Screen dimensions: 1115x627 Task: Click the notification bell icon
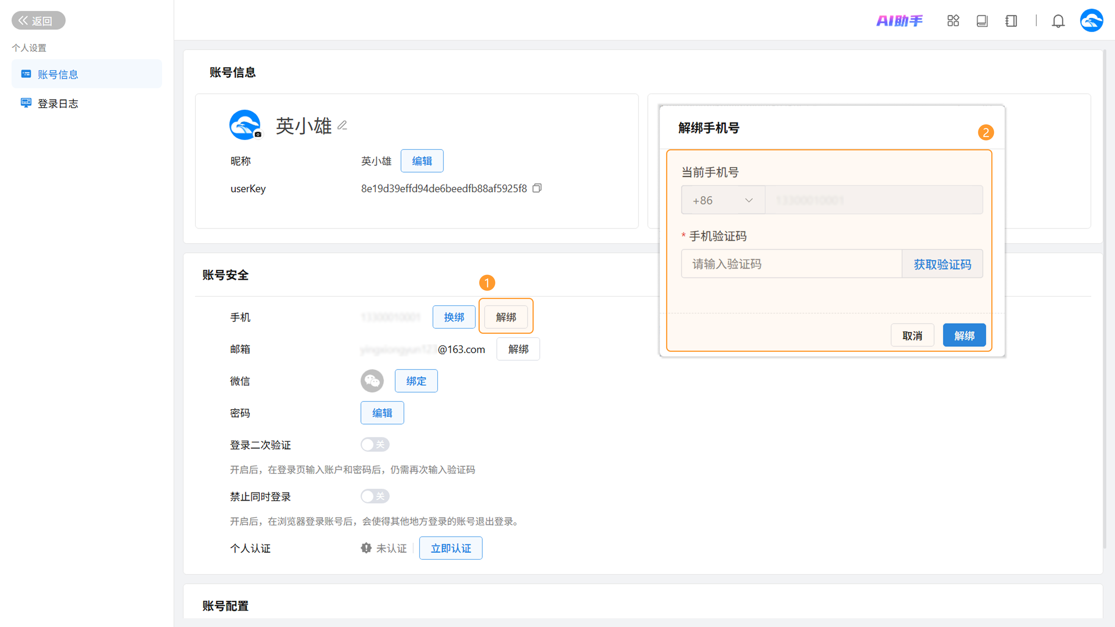[x=1058, y=21]
